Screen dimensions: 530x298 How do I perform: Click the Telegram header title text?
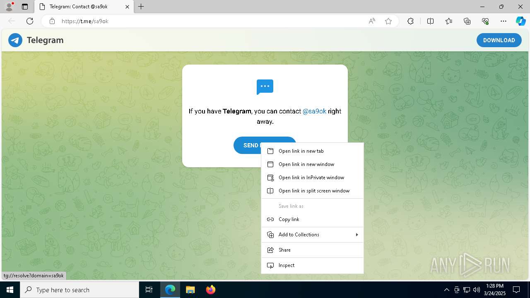tap(45, 40)
